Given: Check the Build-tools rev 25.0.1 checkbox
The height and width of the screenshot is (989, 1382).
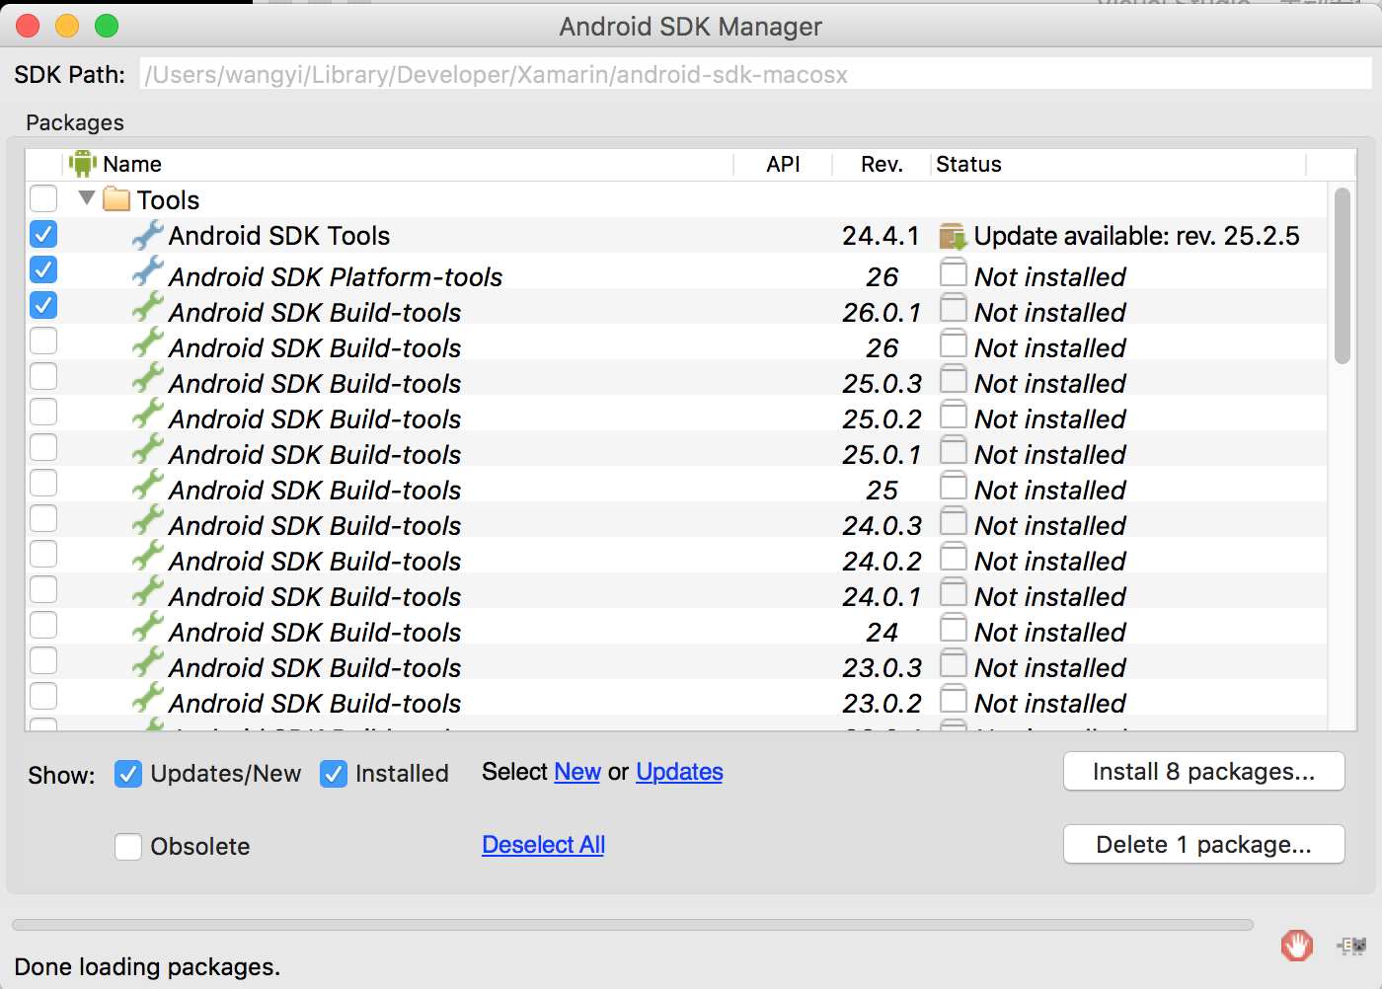Looking at the screenshot, I should (x=43, y=447).
